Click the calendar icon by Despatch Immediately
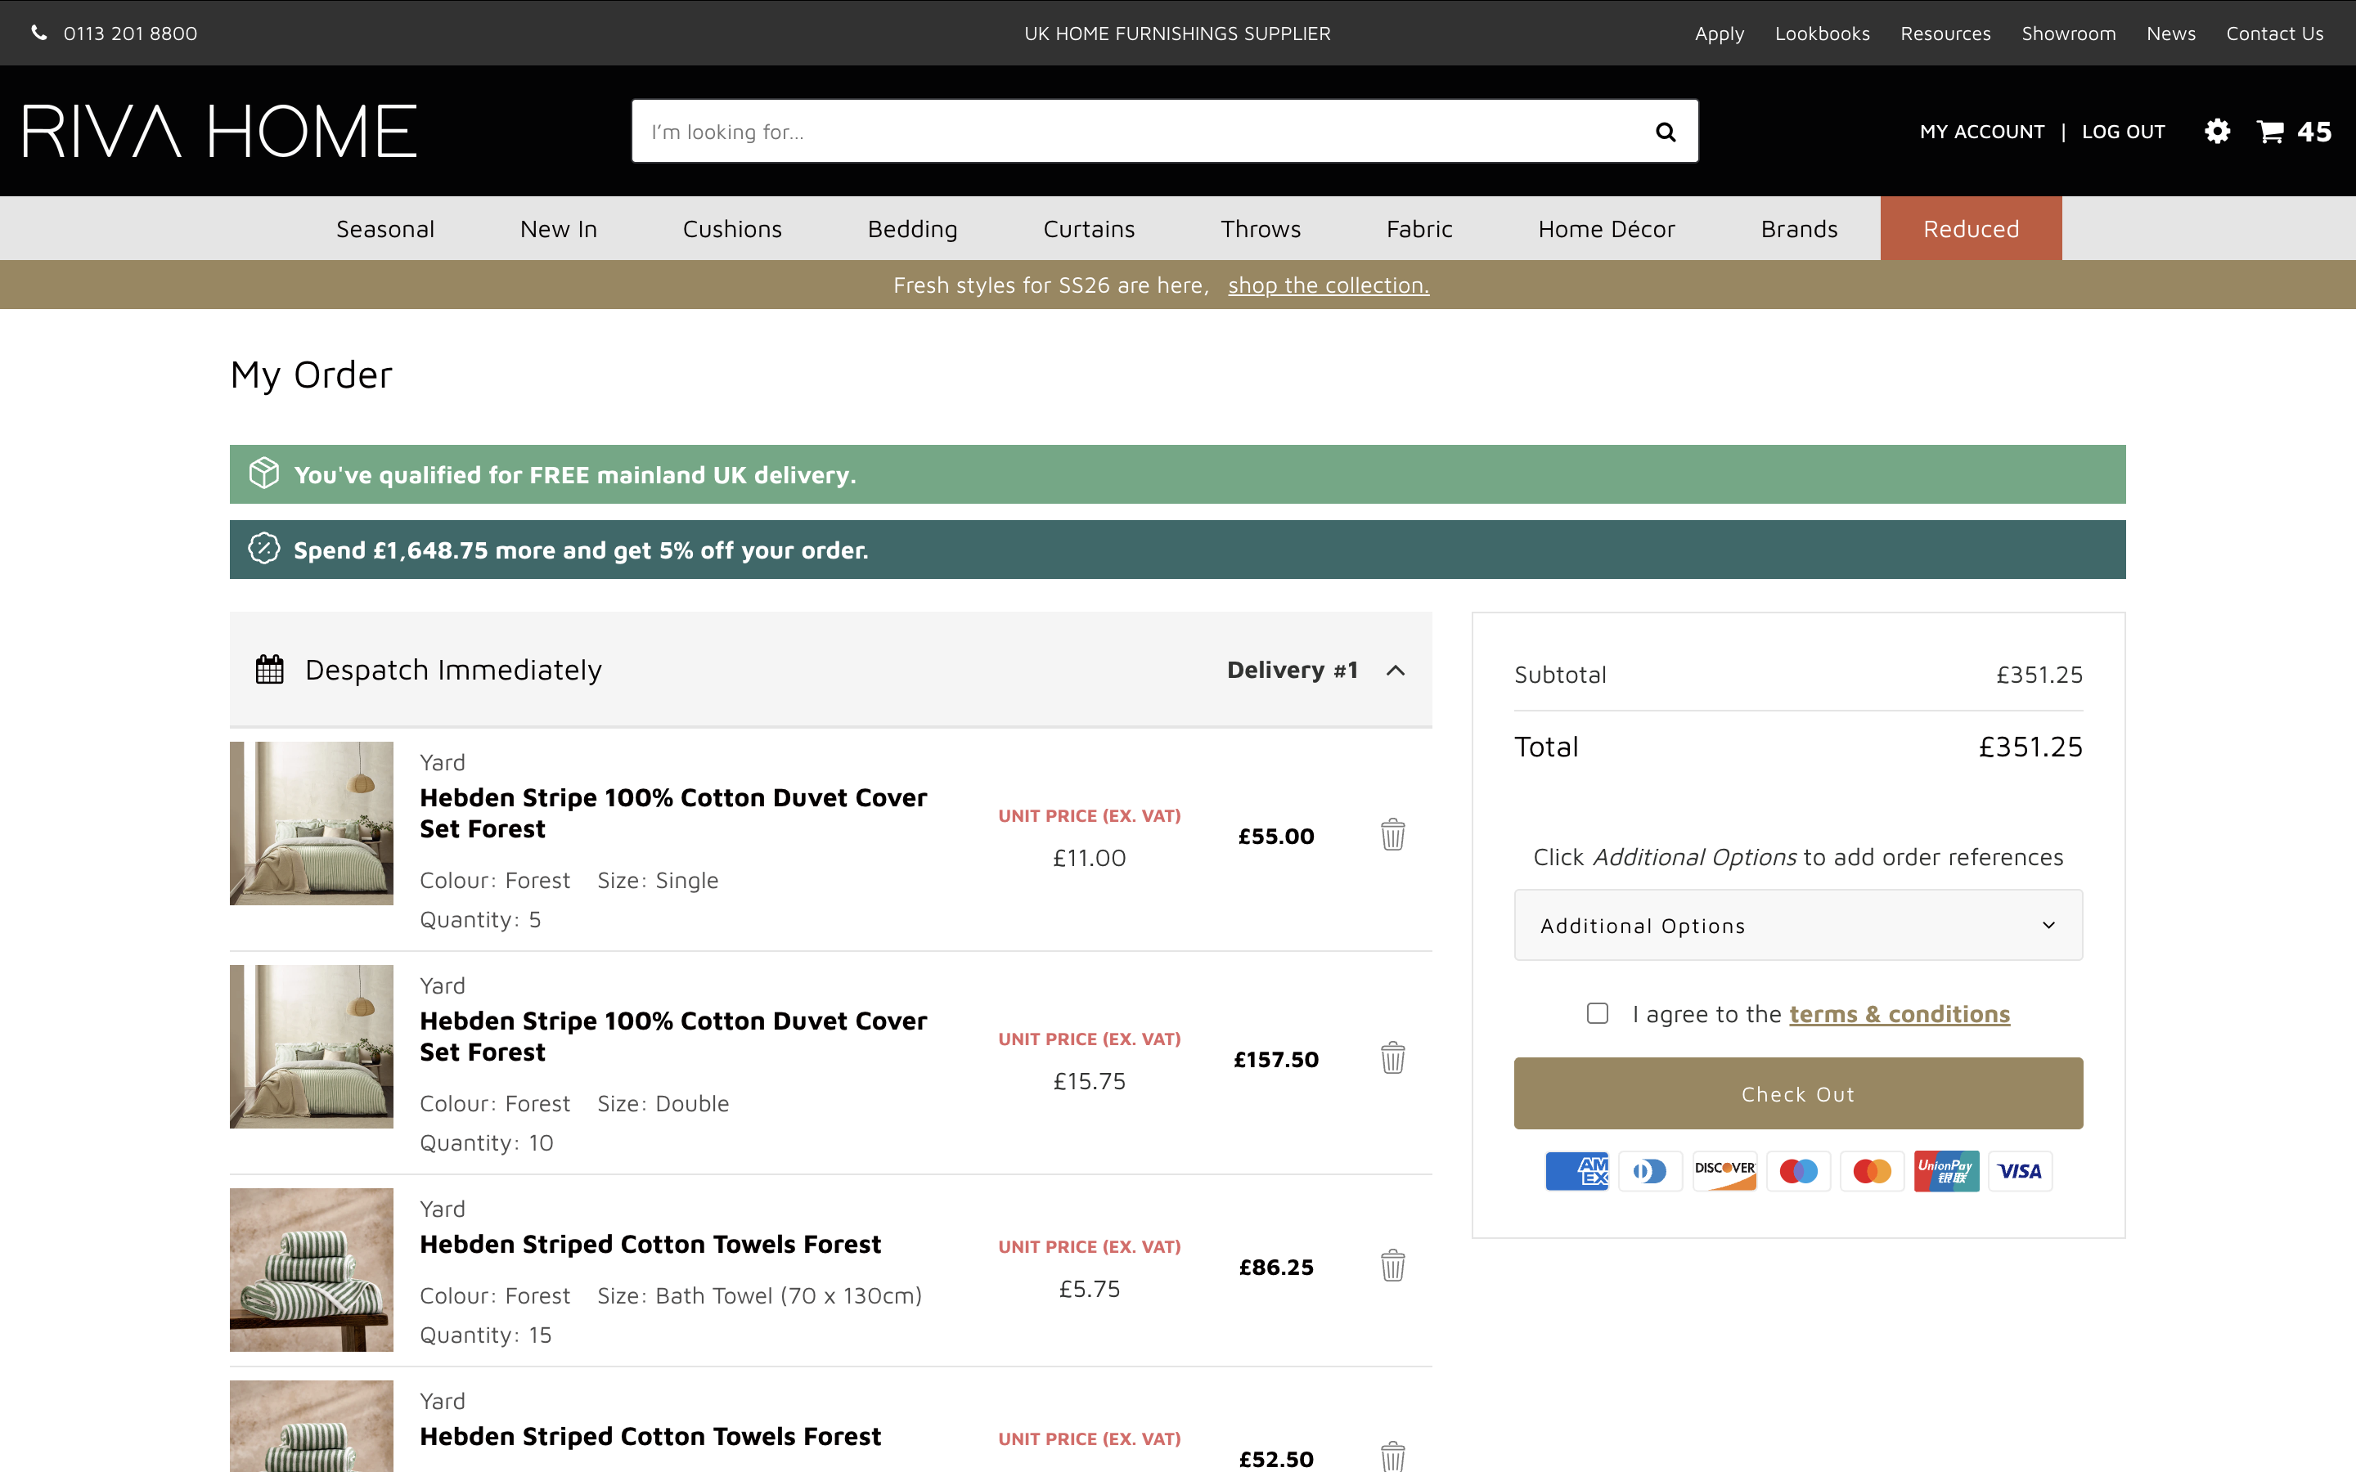Screen dimensions: 2356x1472 click(270, 669)
